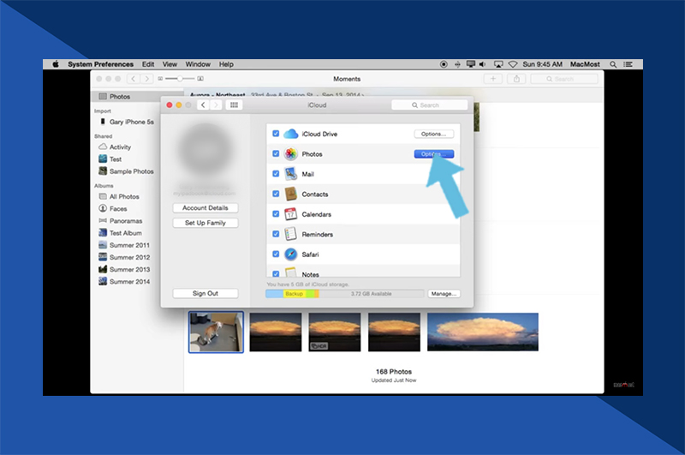Image resolution: width=685 pixels, height=455 pixels.
Task: Open the Window menu
Action: [198, 64]
